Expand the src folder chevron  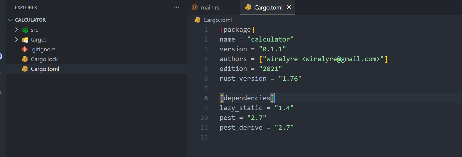pos(17,30)
